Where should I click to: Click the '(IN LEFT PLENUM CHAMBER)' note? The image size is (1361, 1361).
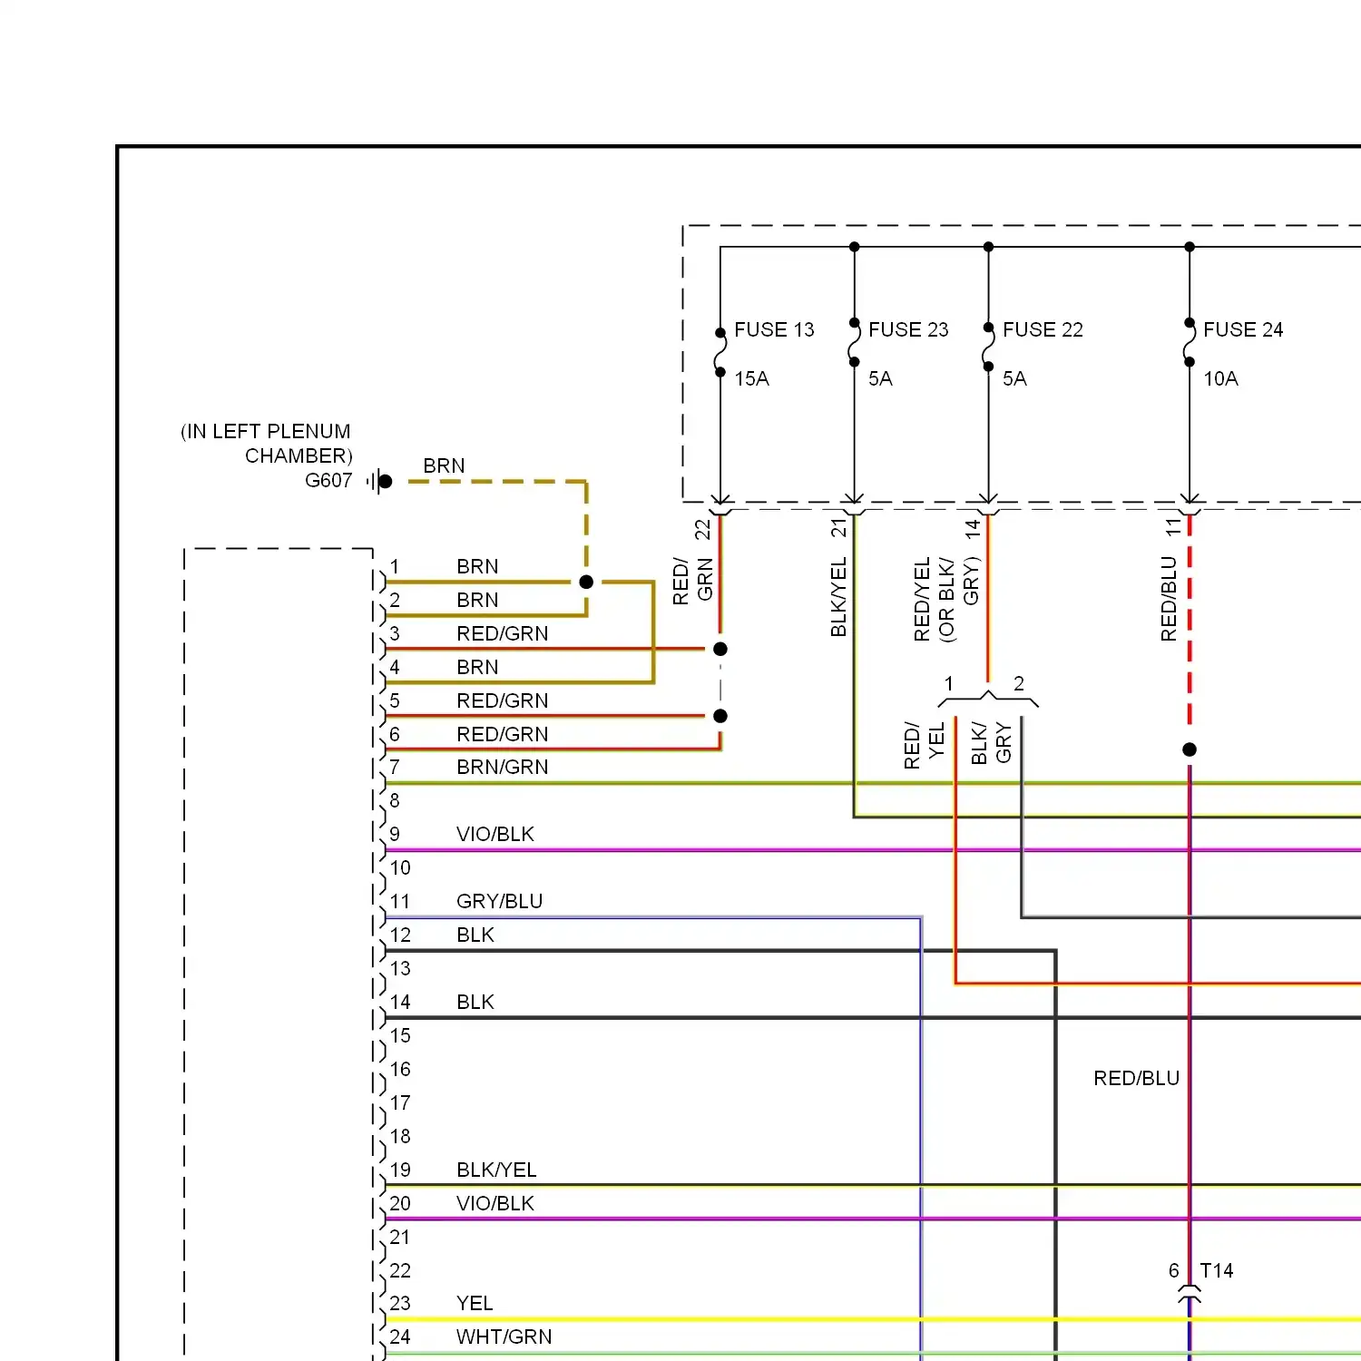pyautogui.click(x=266, y=444)
